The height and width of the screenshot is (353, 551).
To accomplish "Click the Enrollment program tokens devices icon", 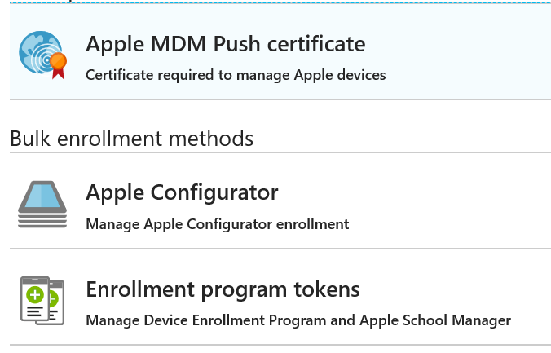I will click(42, 300).
